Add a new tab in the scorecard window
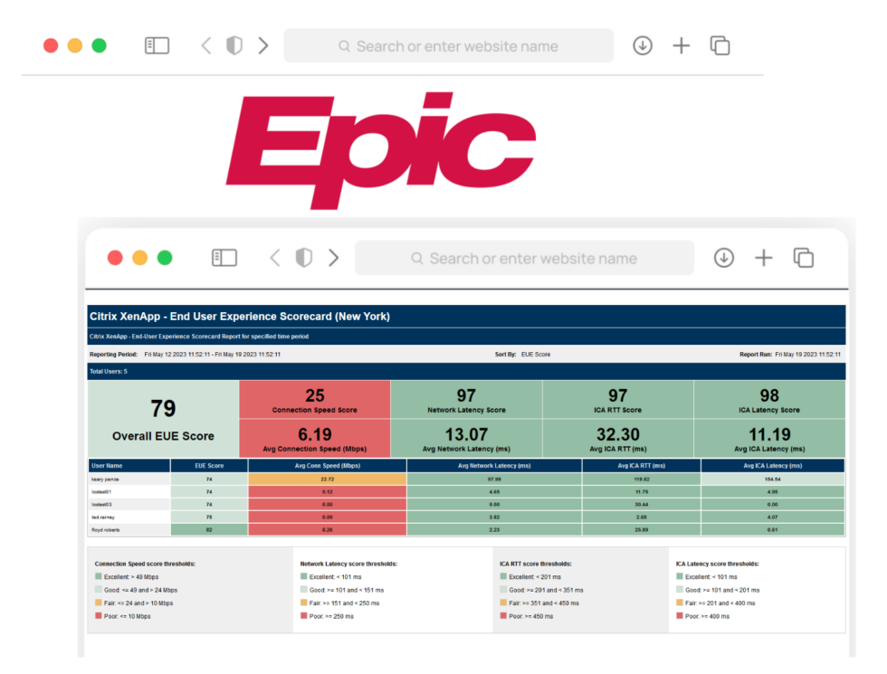This screenshot has width=887, height=674. [x=764, y=258]
